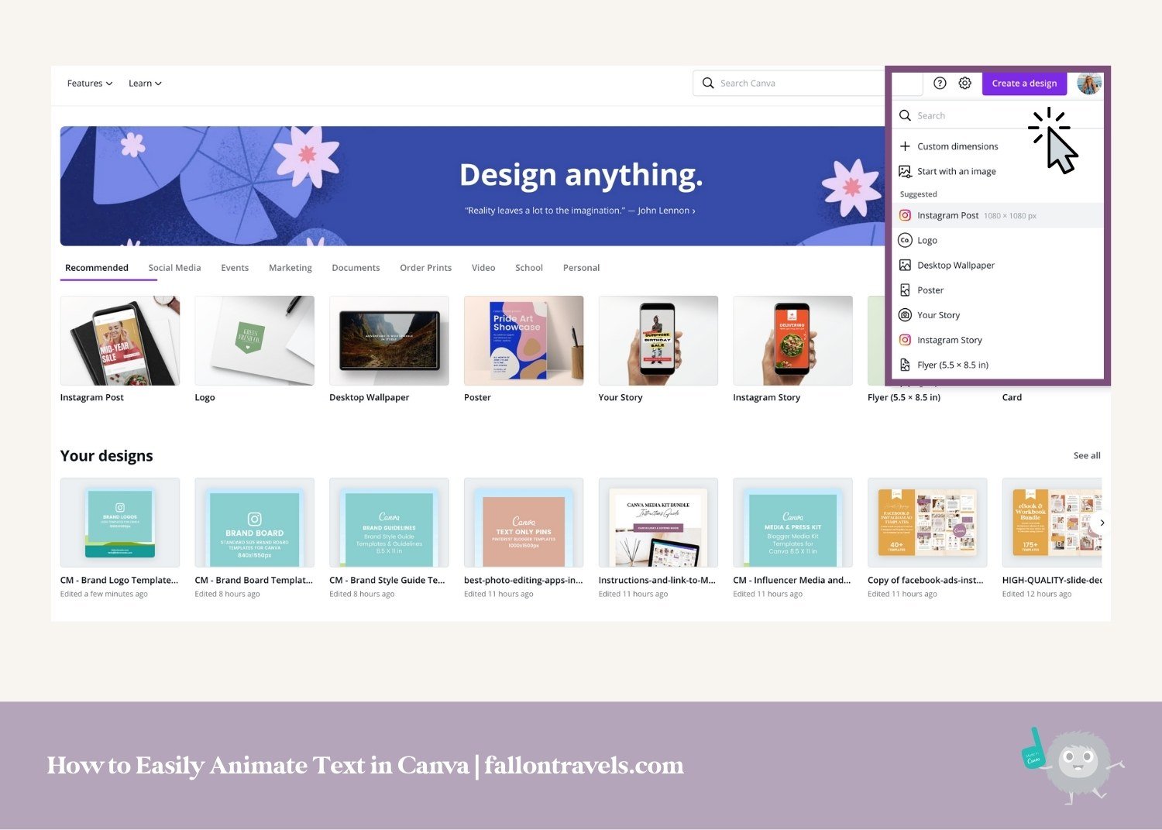Image resolution: width=1162 pixels, height=830 pixels.
Task: Open the best-photo-editing-apps design
Action: (x=524, y=523)
